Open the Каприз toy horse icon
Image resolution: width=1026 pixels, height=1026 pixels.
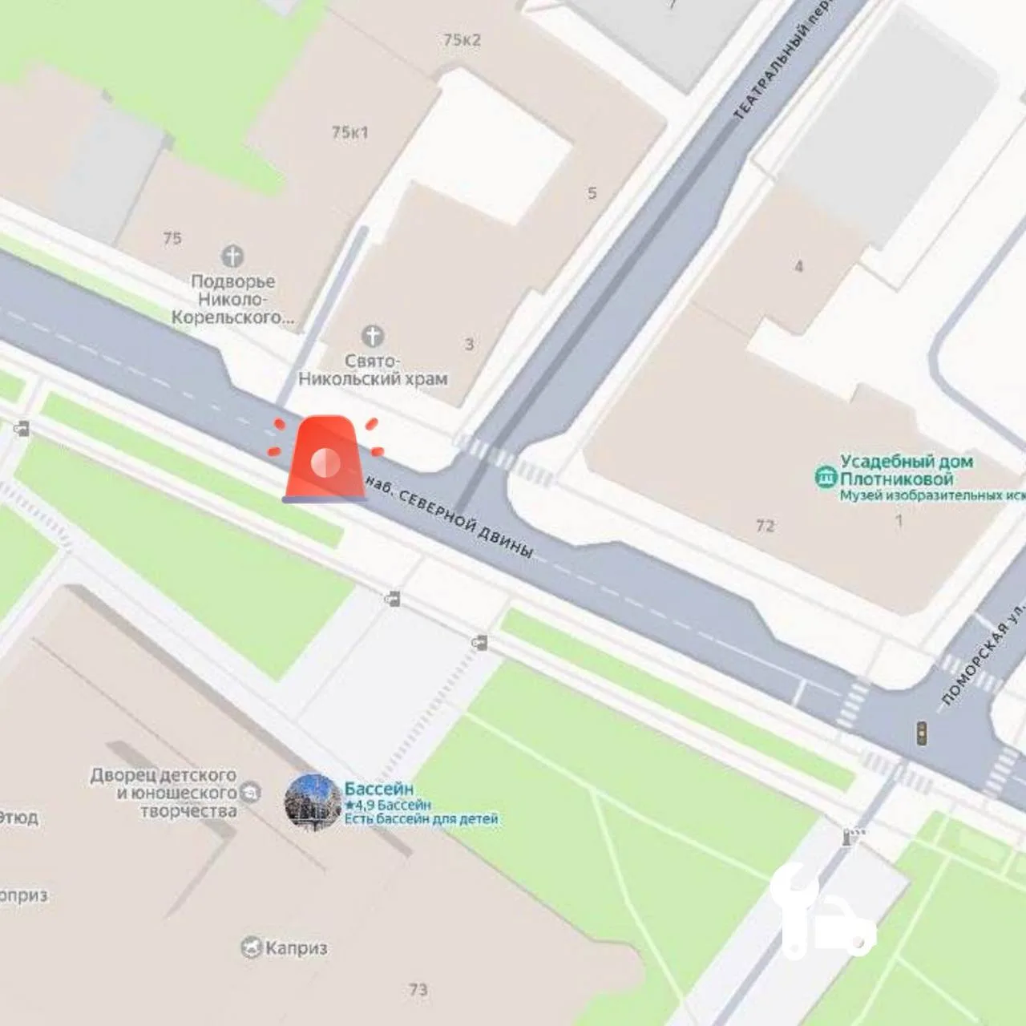pyautogui.click(x=252, y=948)
